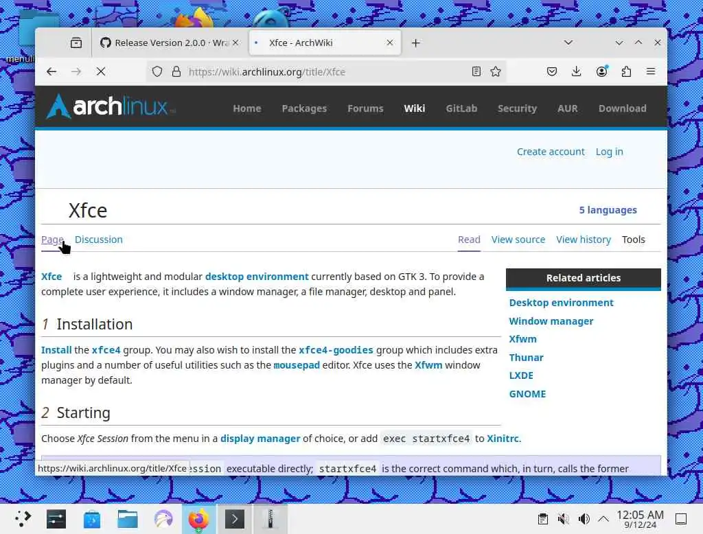
Task: Open Thunar related article
Action: tap(526, 358)
